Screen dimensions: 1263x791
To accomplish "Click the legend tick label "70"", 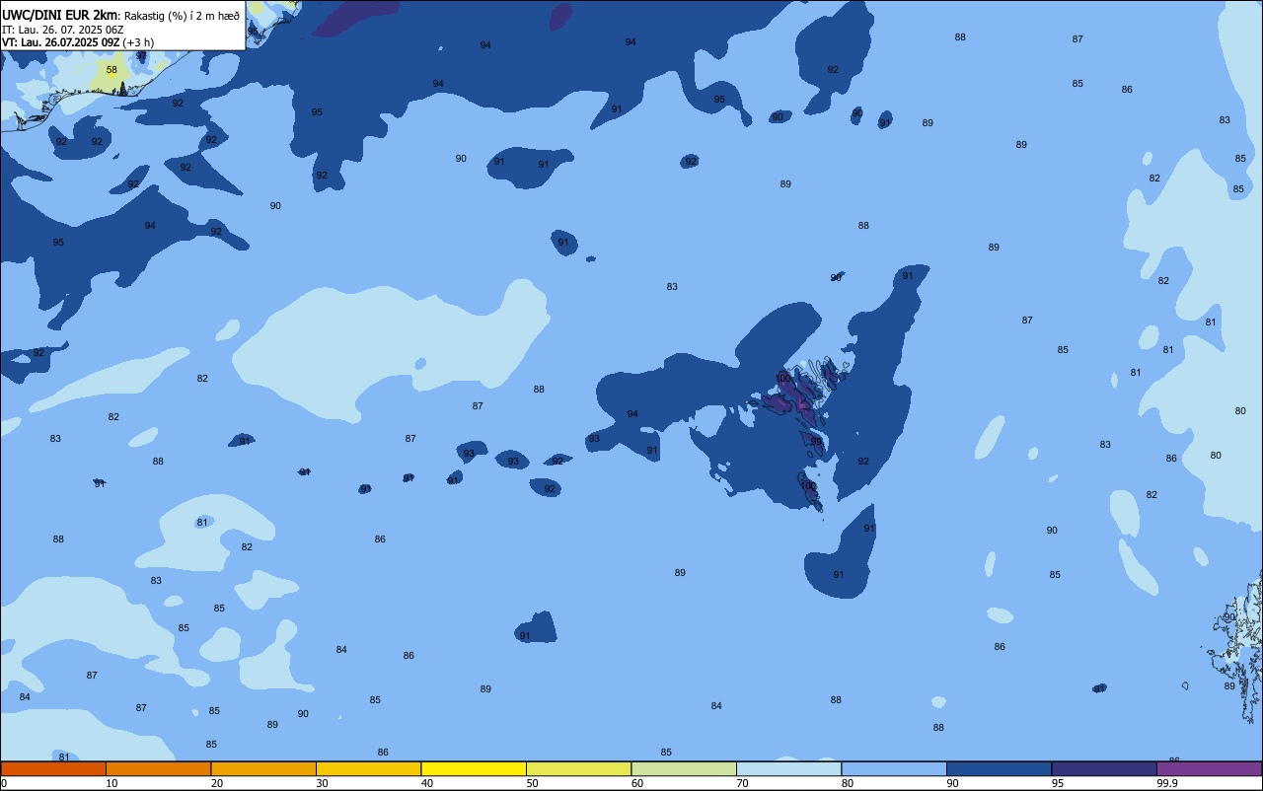I will tap(742, 783).
